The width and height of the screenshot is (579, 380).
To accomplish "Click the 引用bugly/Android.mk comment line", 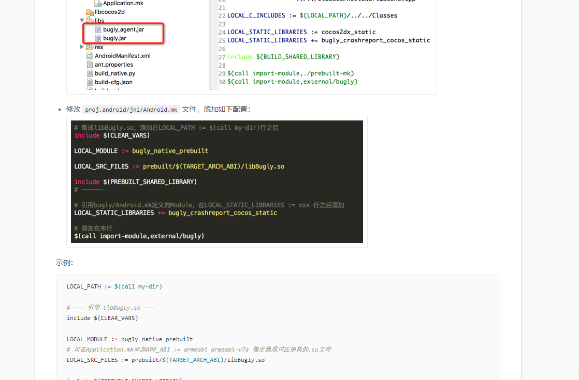I will (x=209, y=205).
